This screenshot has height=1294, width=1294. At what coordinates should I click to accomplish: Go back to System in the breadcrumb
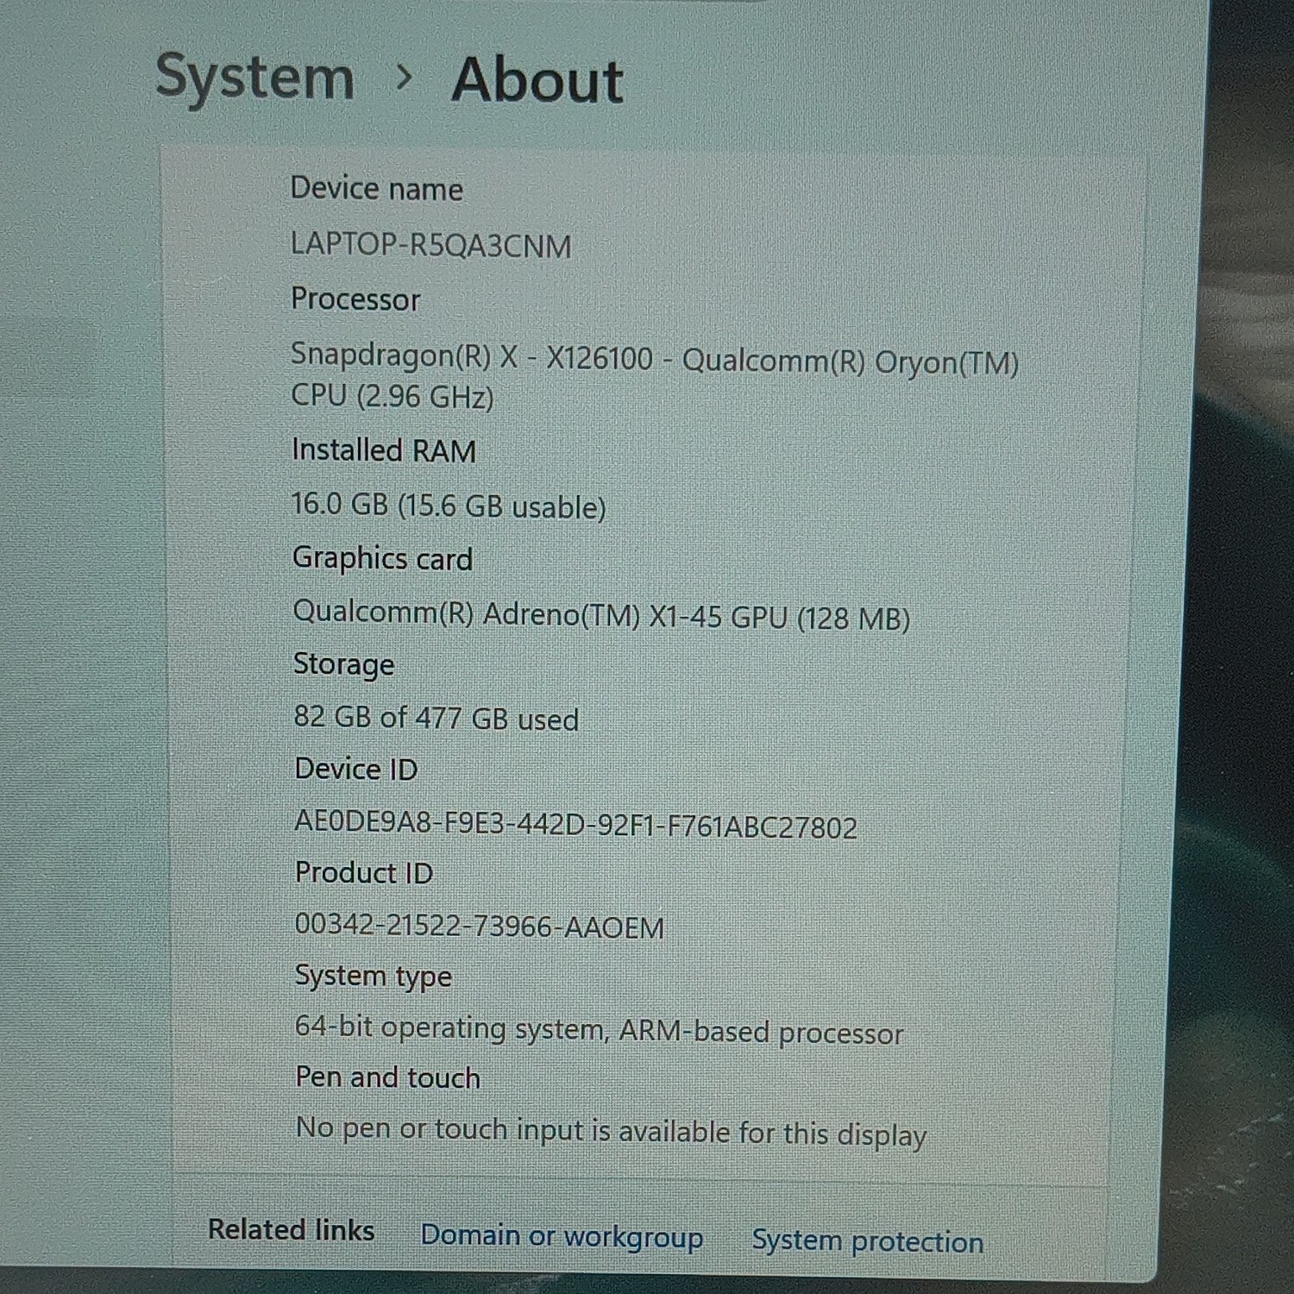(x=255, y=79)
